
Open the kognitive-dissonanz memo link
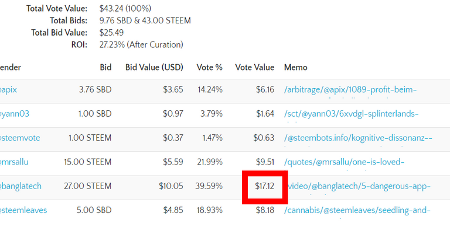click(358, 138)
